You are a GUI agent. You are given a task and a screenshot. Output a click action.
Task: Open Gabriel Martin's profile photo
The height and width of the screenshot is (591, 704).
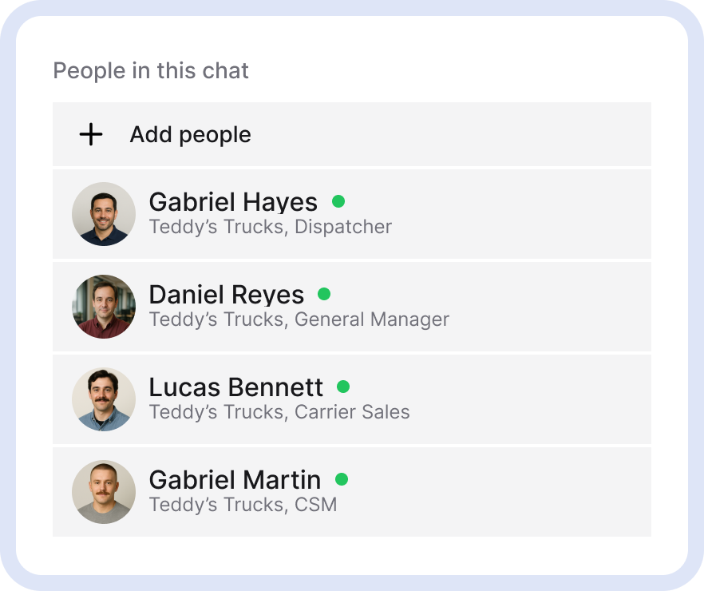104,492
